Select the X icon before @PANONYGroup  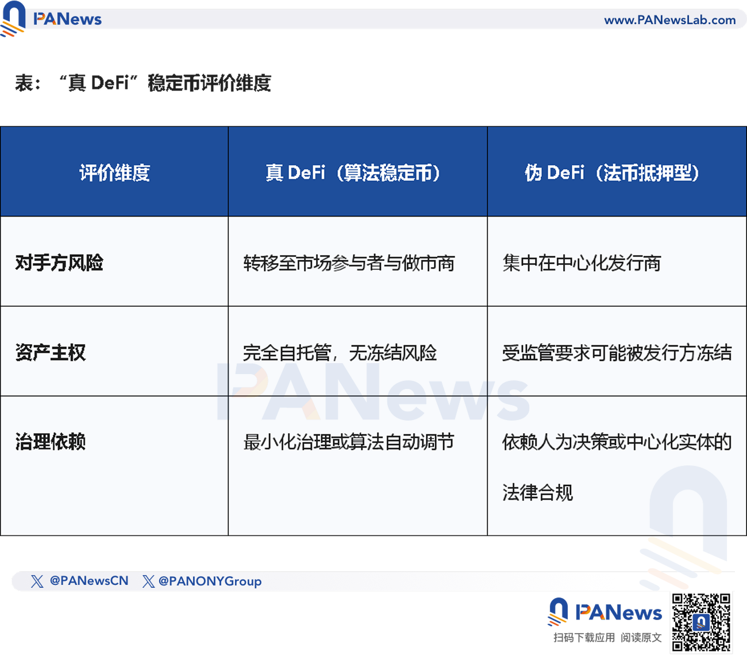148,581
